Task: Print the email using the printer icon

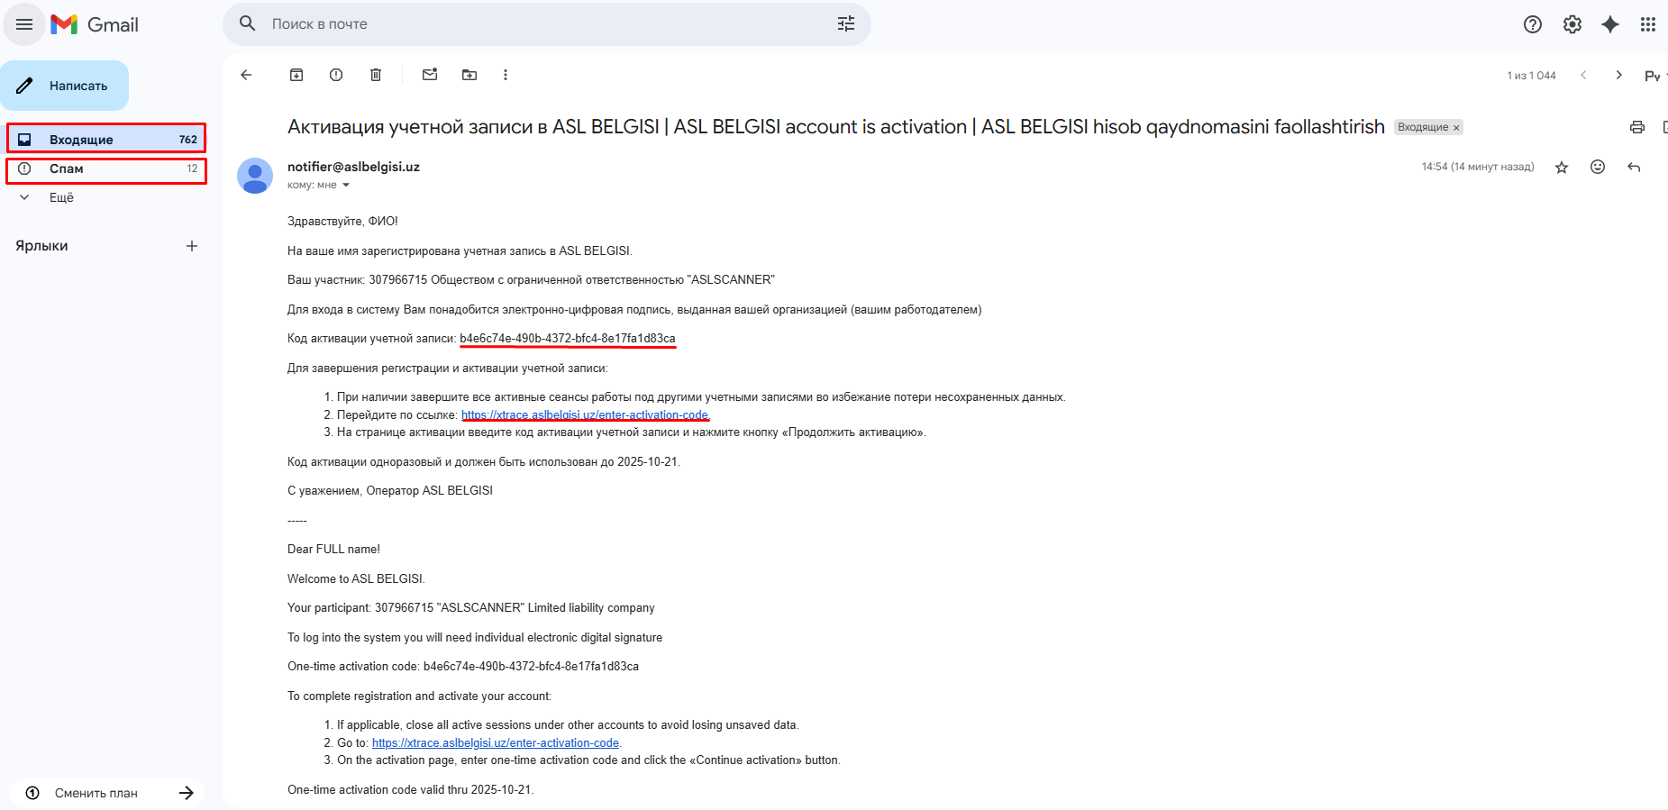Action: pos(1636,127)
